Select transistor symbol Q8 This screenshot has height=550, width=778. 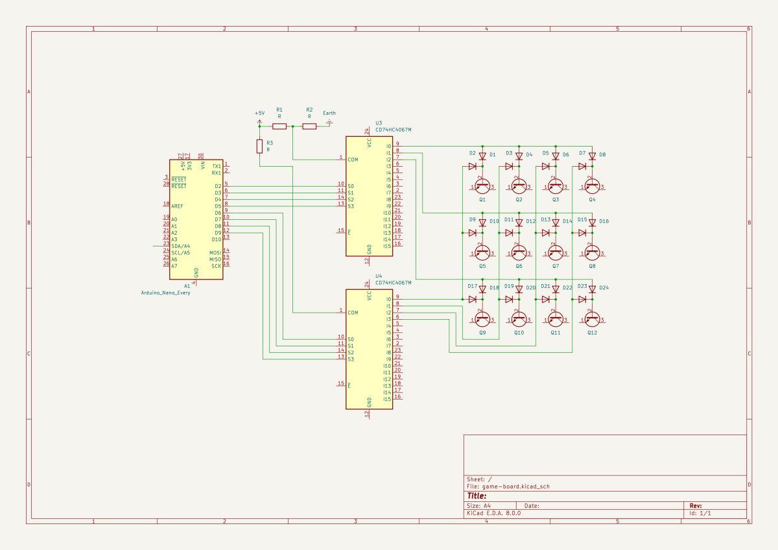click(592, 252)
